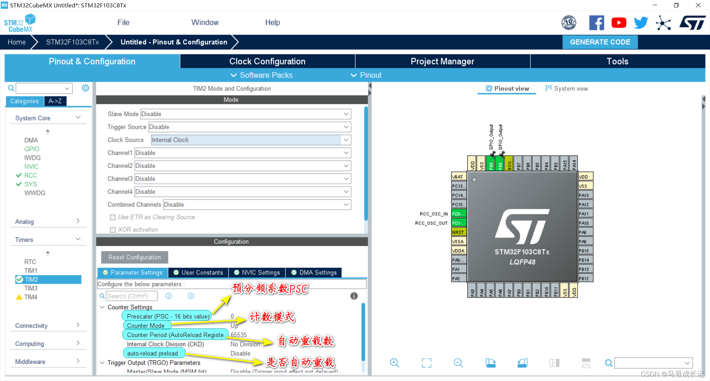Open the ST Facebook page icon
The height and width of the screenshot is (381, 710).
(596, 23)
